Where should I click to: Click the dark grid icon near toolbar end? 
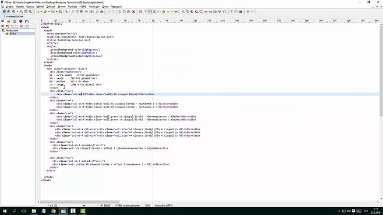point(241,11)
